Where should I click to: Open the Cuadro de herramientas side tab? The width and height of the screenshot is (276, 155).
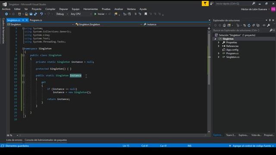[3, 31]
